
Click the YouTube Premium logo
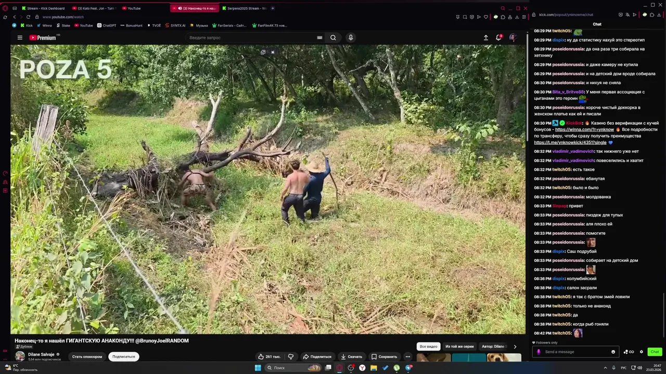tap(43, 37)
